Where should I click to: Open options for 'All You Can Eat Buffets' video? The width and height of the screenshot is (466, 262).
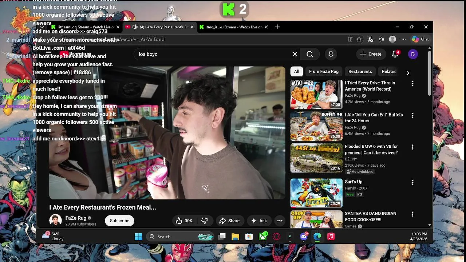[412, 115]
